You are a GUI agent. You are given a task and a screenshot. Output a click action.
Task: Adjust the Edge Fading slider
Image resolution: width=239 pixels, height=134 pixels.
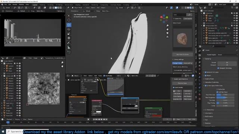tap(225, 103)
